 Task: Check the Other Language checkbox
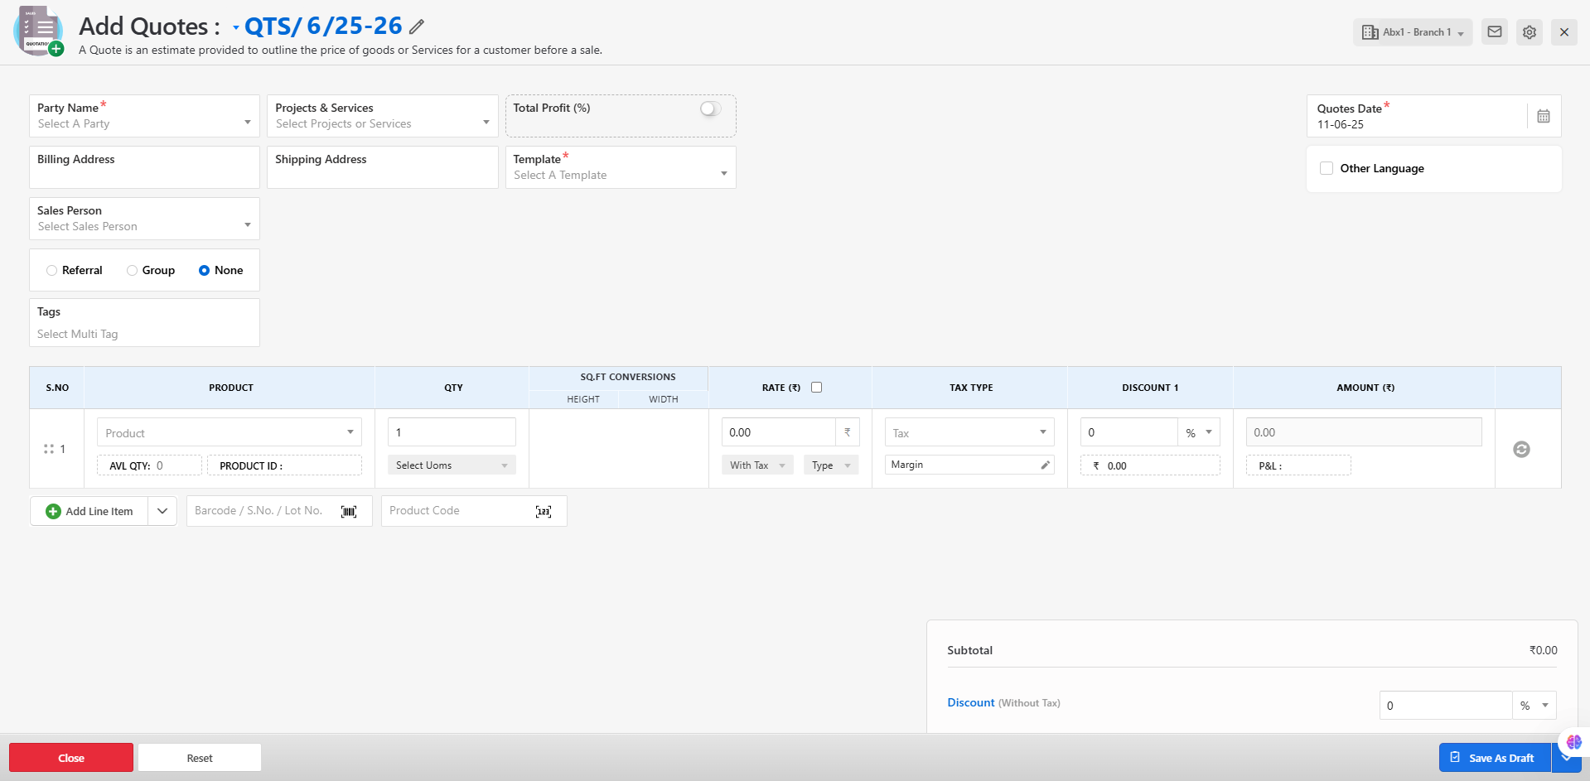pyautogui.click(x=1327, y=169)
